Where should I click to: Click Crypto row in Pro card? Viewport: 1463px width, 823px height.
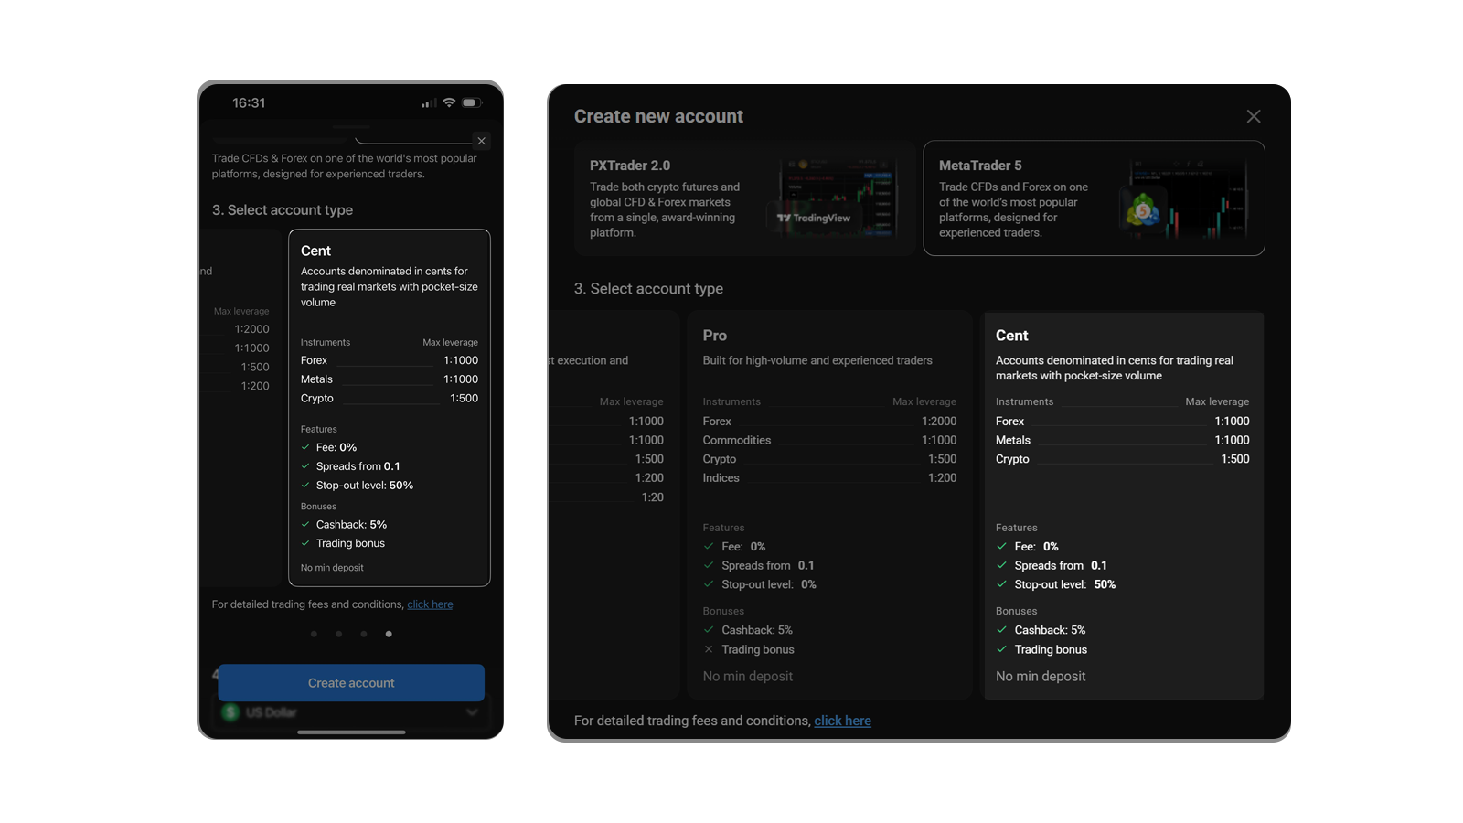click(829, 459)
